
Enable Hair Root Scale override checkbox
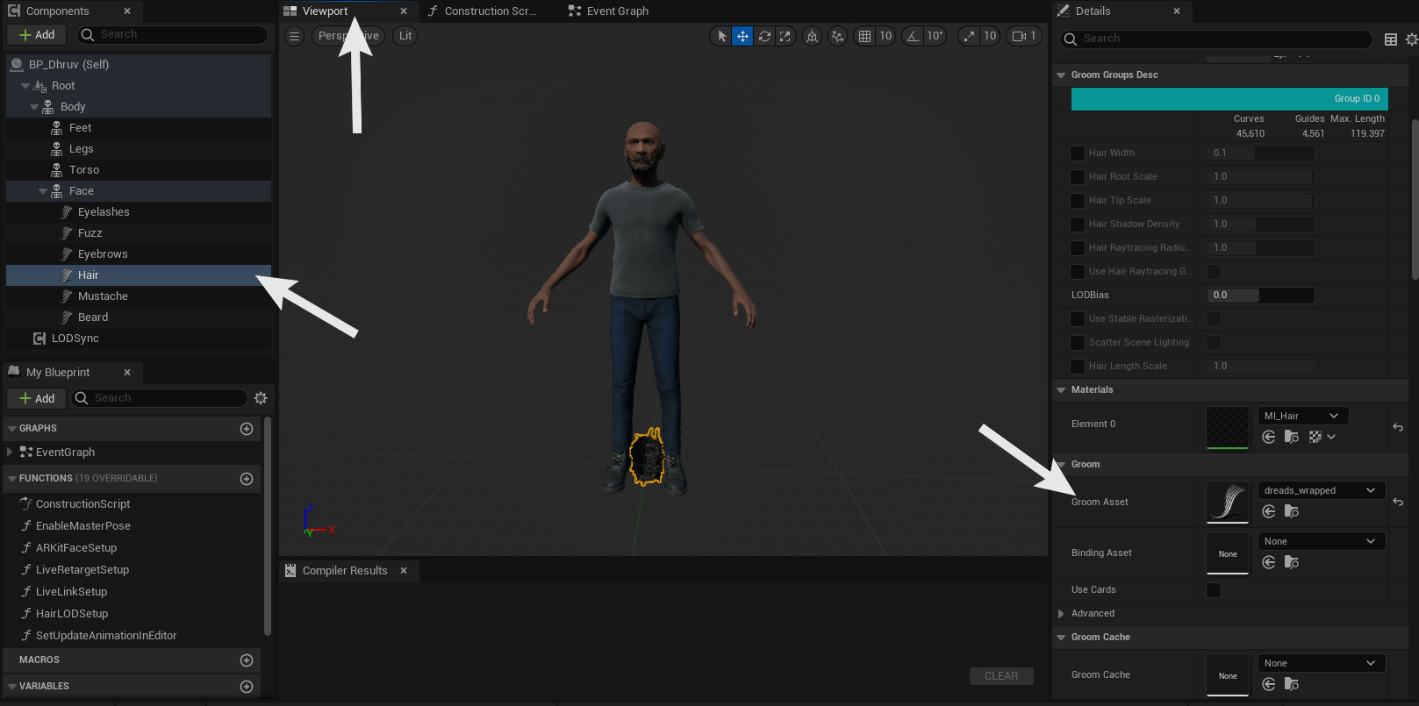1078,177
